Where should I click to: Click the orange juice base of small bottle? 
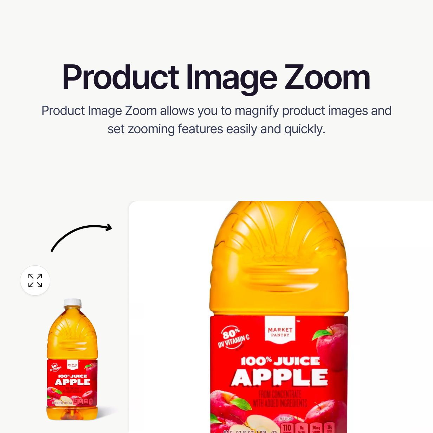72,413
